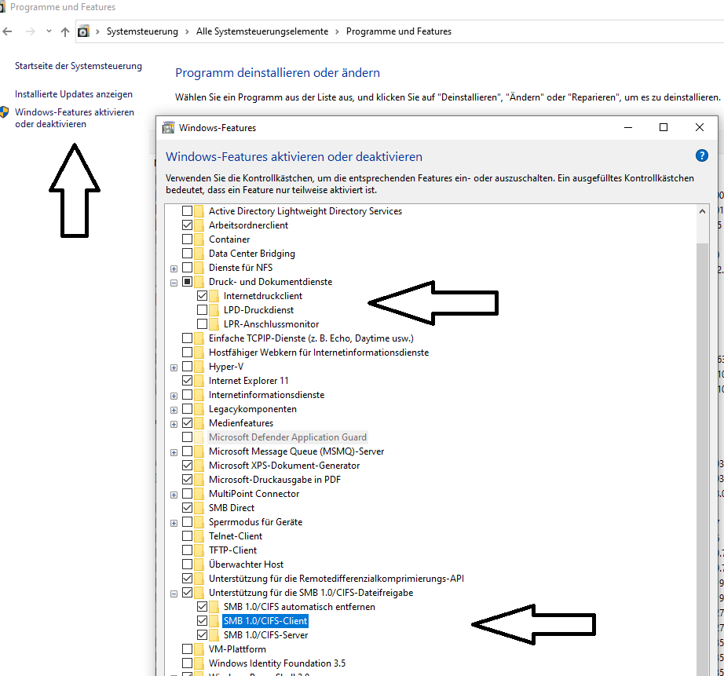Click folder icon next to Internetinformationsdienste
This screenshot has height=676, width=724.
(x=199, y=395)
